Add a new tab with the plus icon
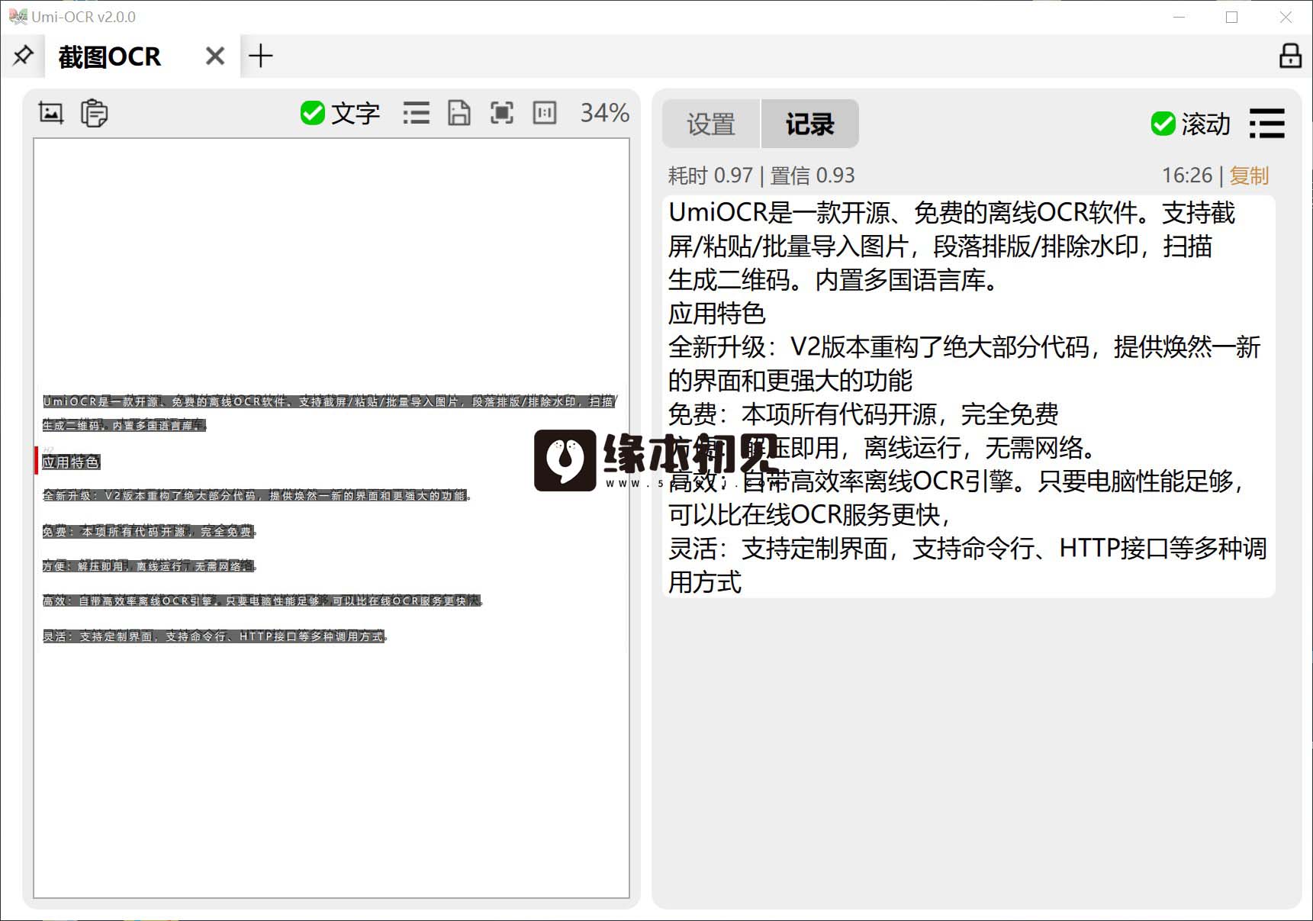This screenshot has width=1313, height=921. coord(260,56)
